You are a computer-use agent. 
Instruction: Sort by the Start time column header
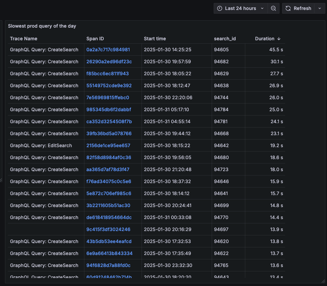tap(155, 39)
